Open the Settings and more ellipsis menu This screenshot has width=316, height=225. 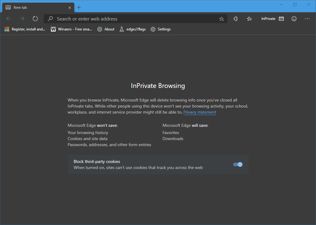(307, 19)
